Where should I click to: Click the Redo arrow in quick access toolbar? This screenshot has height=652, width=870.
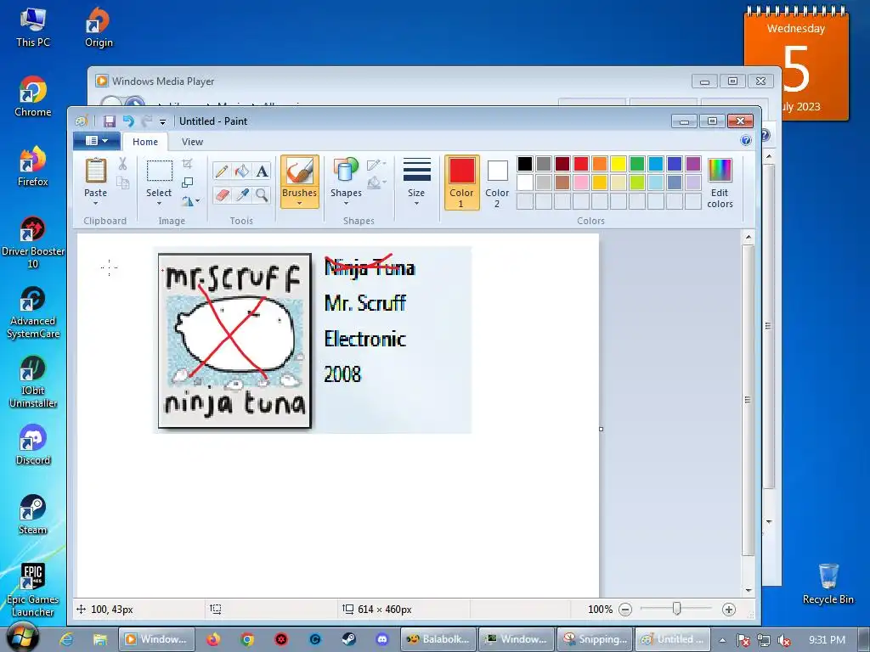[x=146, y=121]
